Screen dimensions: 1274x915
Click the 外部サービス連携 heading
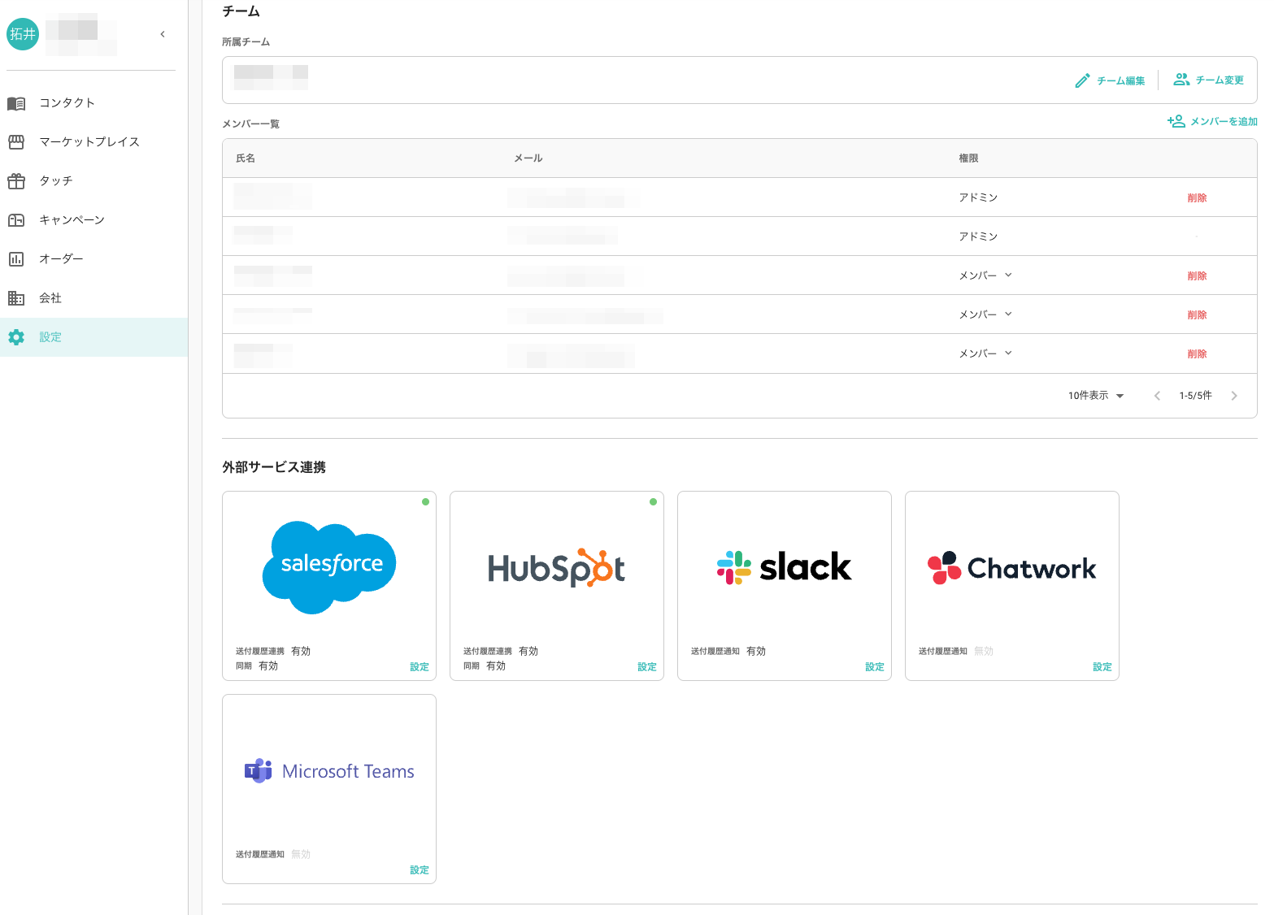coord(274,467)
